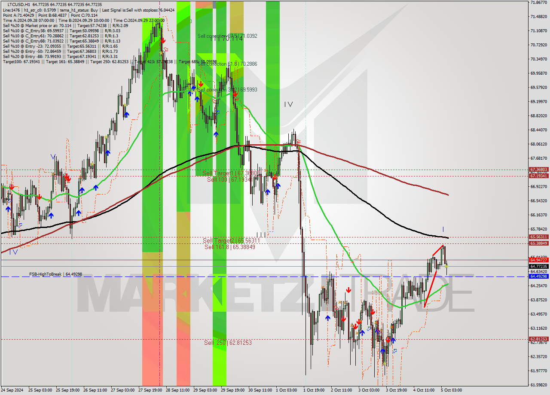
Task: Click the 71.86770 price axis label
Action: 538,3
